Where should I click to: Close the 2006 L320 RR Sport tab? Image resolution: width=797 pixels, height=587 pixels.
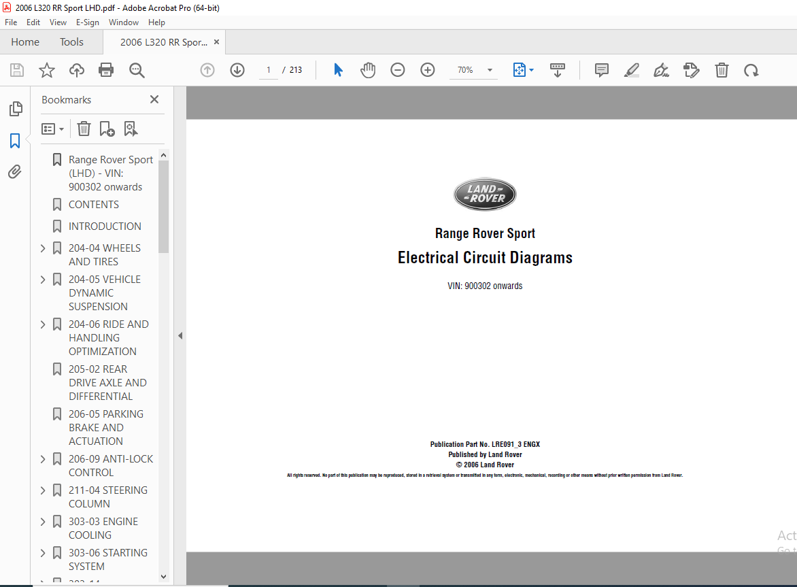216,42
